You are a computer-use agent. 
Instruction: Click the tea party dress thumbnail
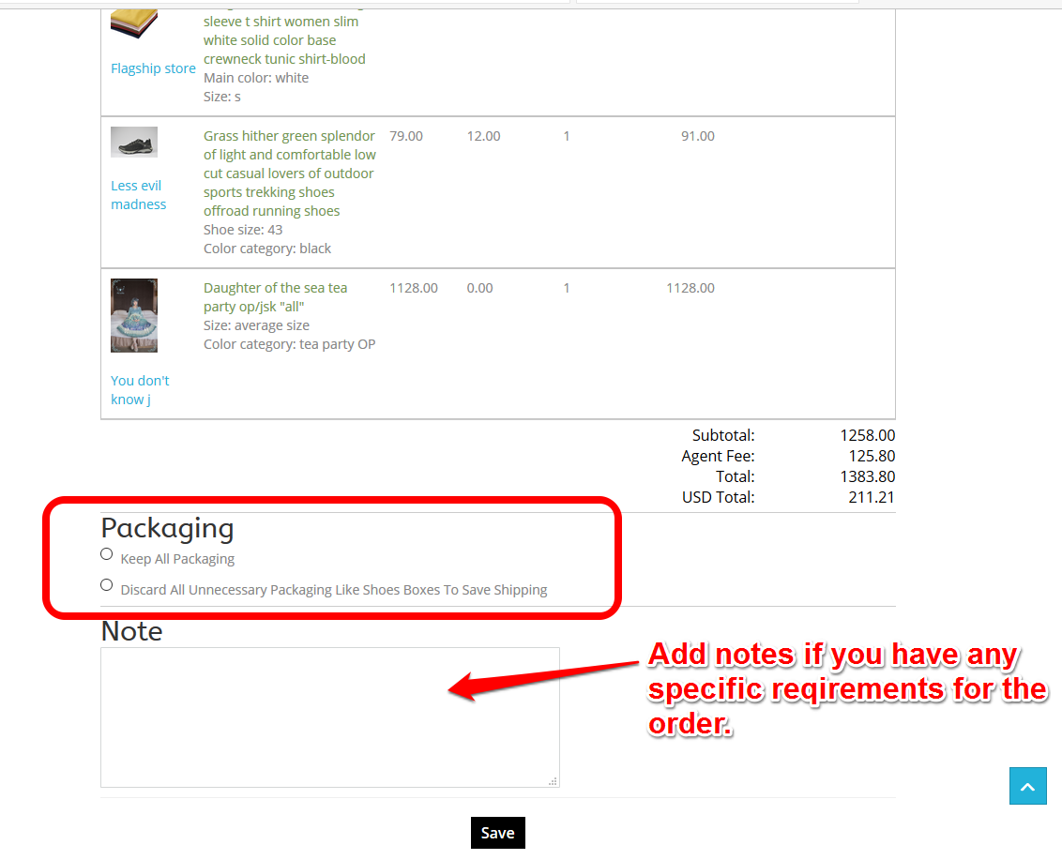[134, 315]
